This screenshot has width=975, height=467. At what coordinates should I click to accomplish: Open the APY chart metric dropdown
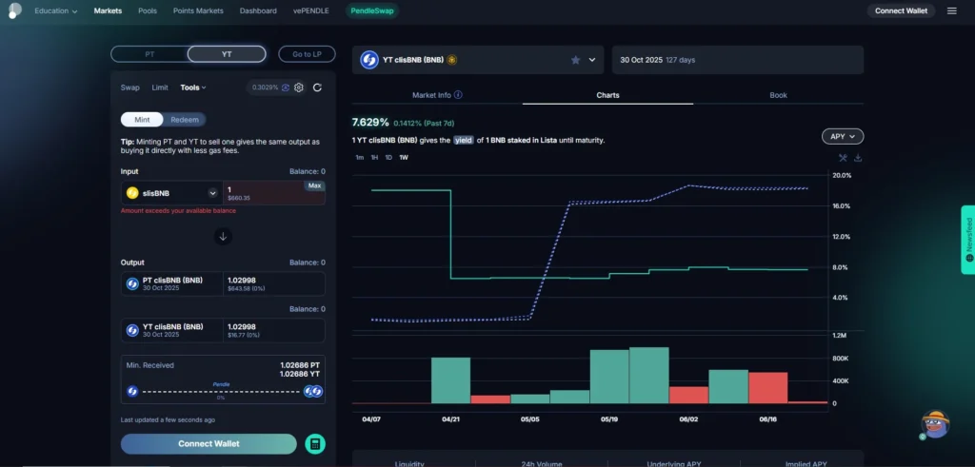pyautogui.click(x=843, y=136)
